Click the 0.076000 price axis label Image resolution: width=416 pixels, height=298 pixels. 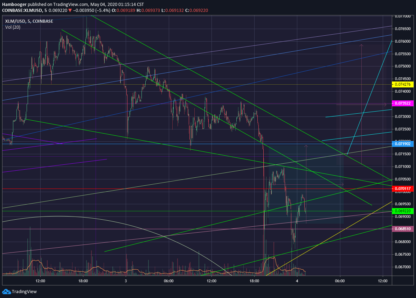(402, 41)
